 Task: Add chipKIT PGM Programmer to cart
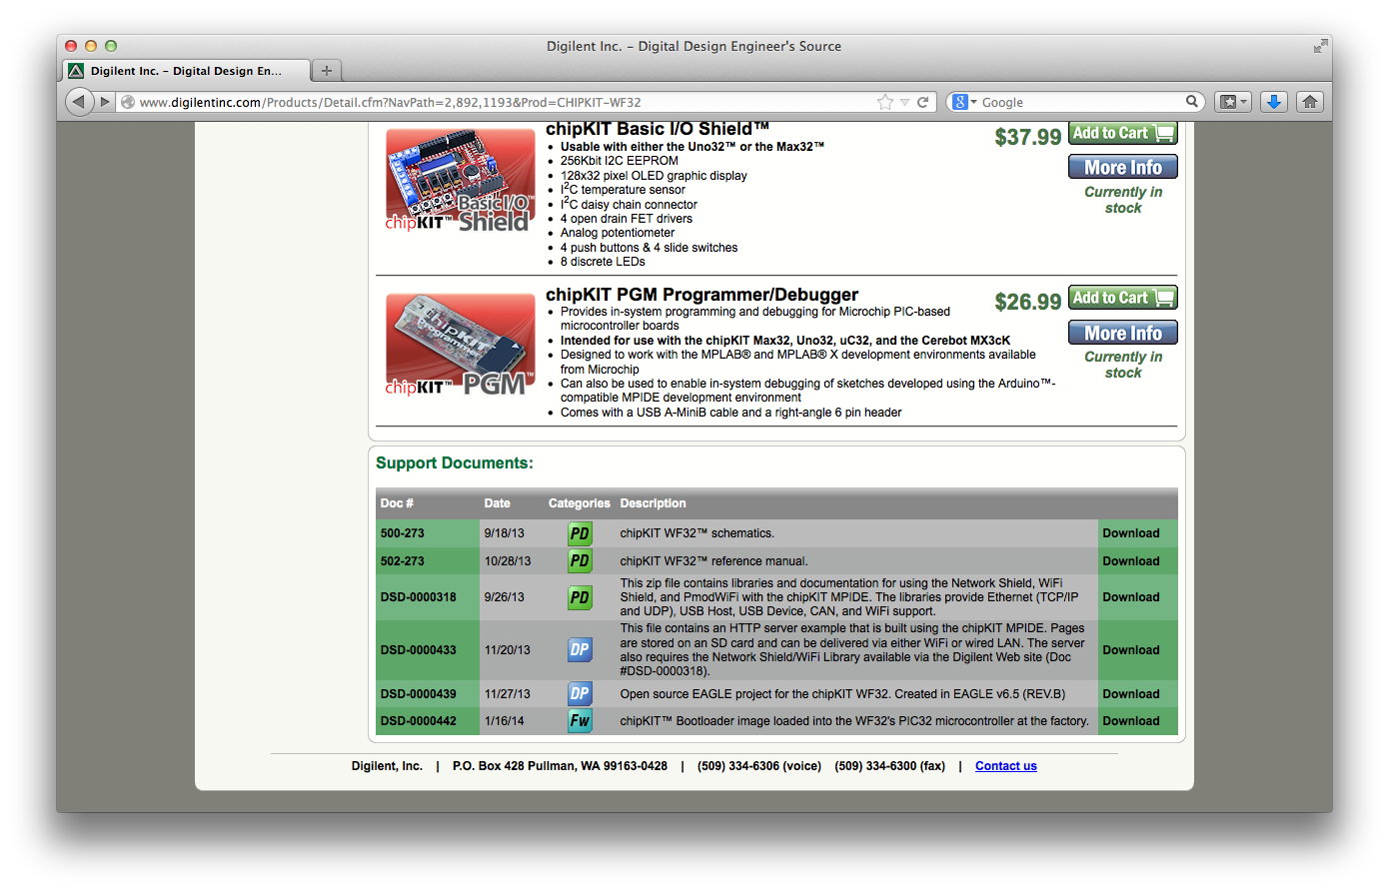pos(1123,298)
